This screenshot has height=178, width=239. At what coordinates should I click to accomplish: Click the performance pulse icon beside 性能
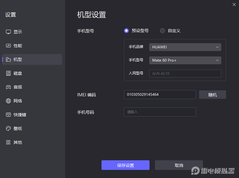(x=8, y=46)
